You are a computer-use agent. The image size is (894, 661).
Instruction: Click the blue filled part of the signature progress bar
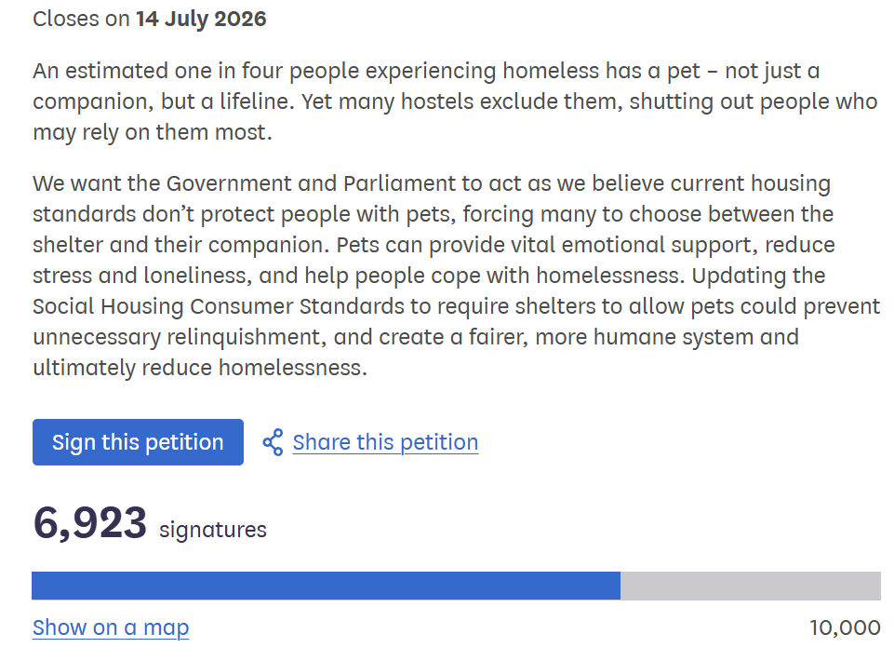[x=327, y=586]
